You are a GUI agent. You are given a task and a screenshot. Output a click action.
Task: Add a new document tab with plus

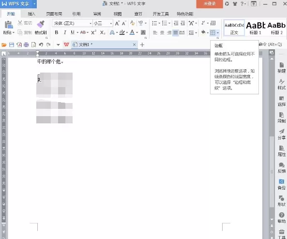pos(142,45)
